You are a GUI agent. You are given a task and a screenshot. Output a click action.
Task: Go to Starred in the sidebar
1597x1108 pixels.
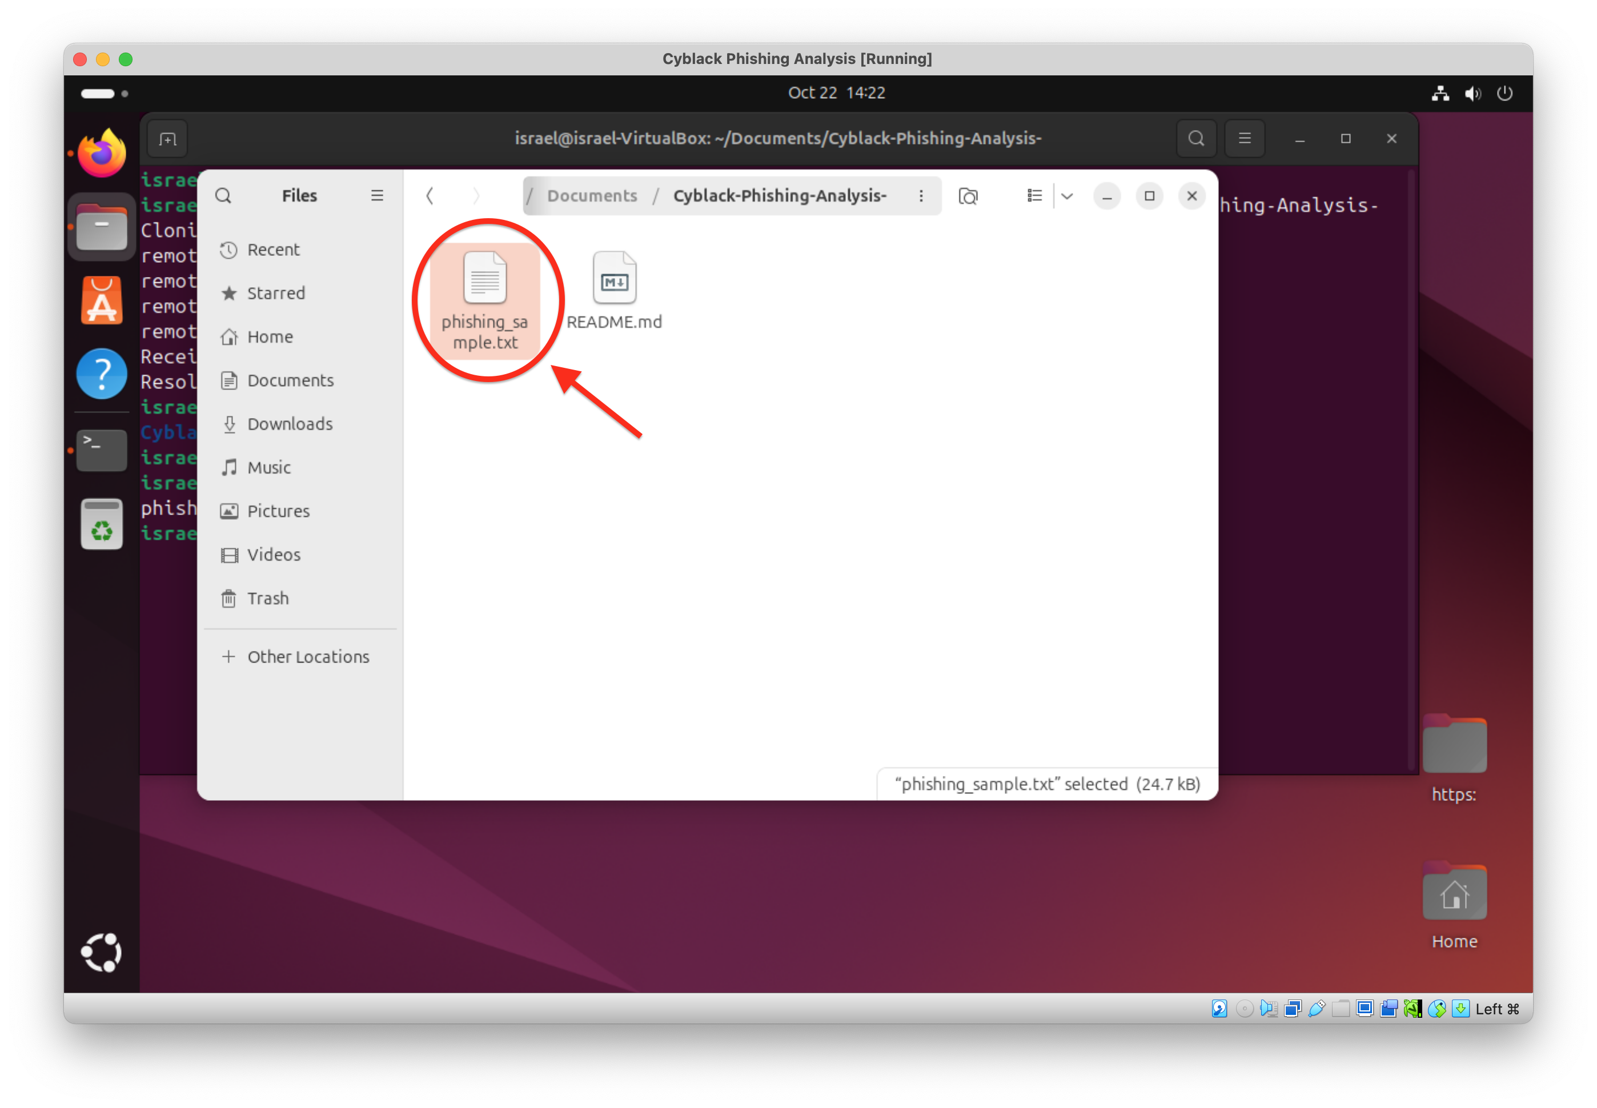point(276,293)
